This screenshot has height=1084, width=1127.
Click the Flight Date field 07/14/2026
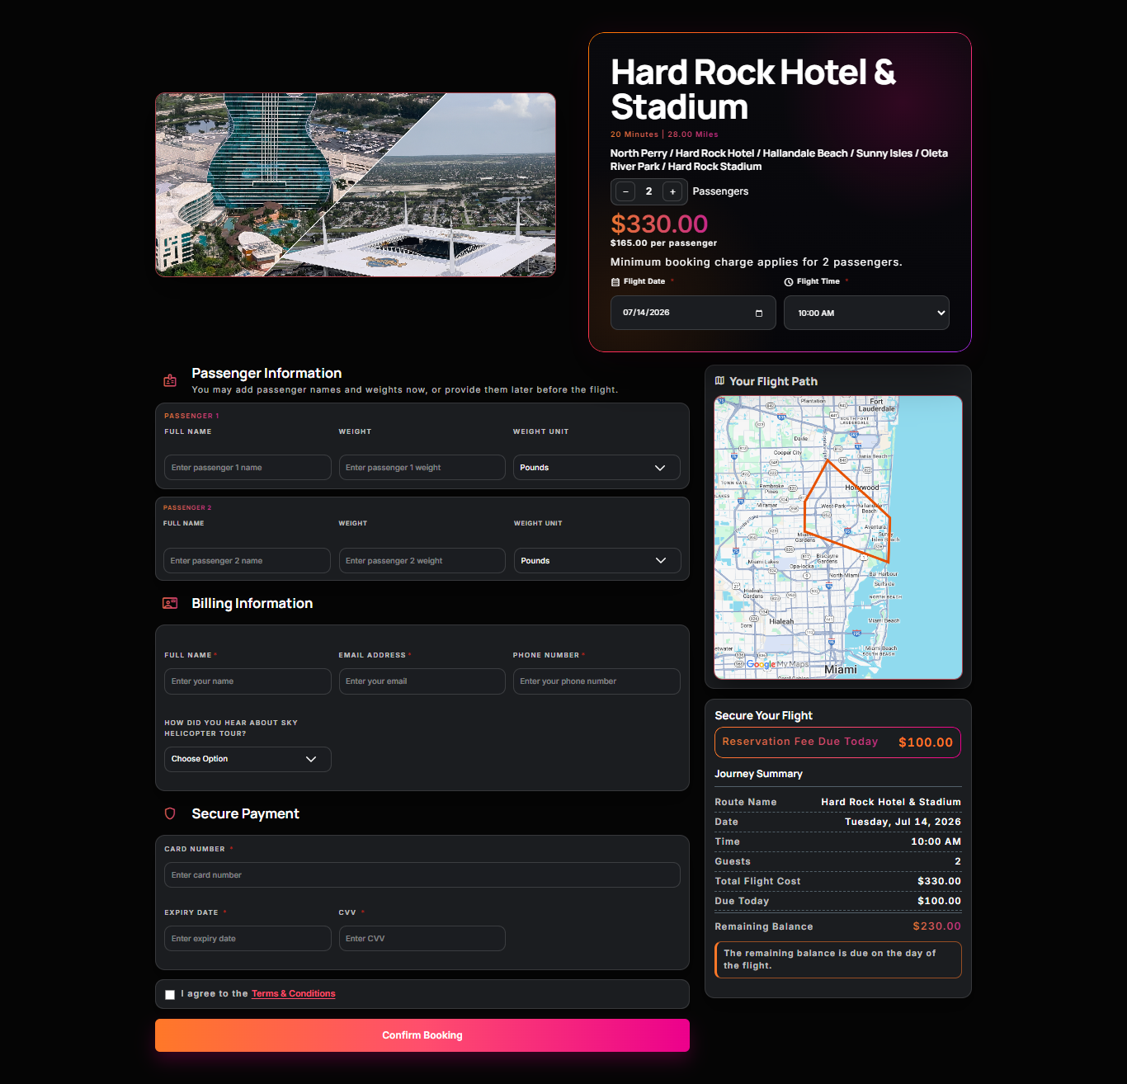pos(693,313)
